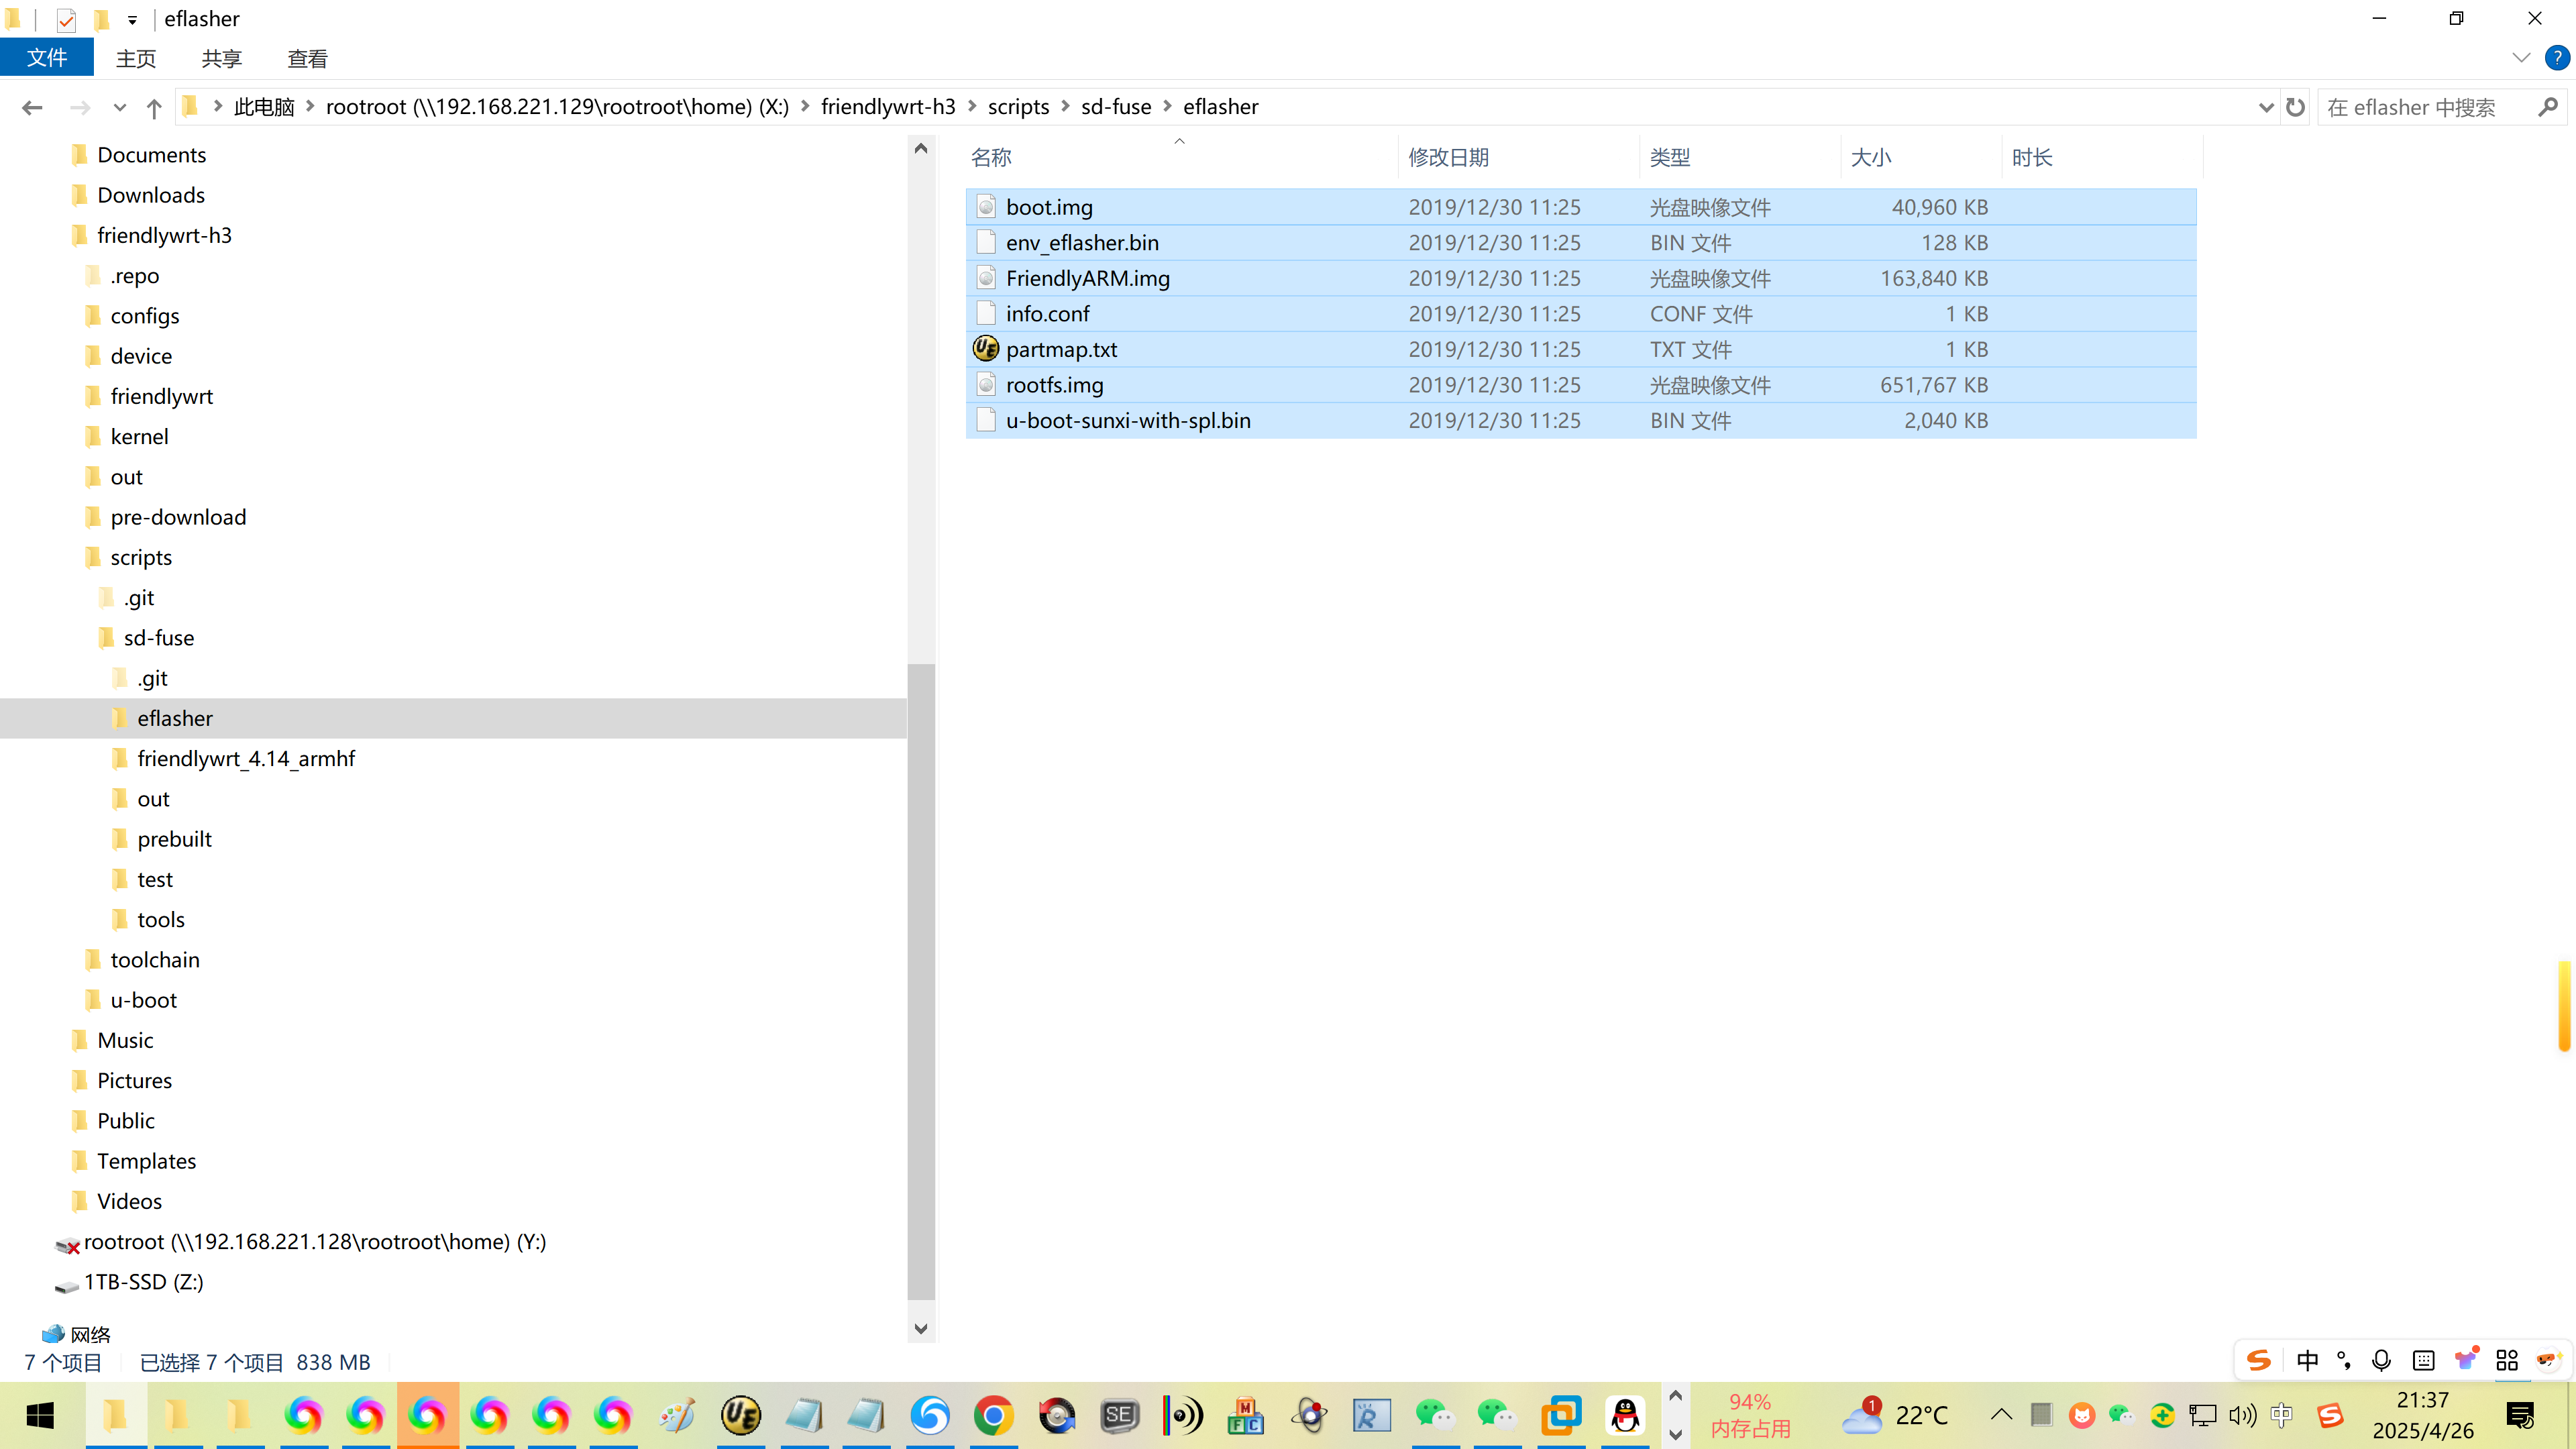Click the Up one level arrow
2576x1449 pixels.
tap(153, 107)
